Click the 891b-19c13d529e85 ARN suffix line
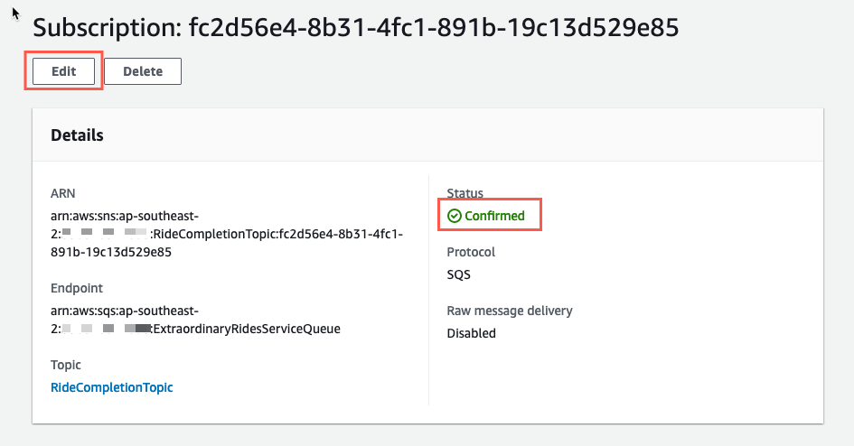 coord(111,252)
